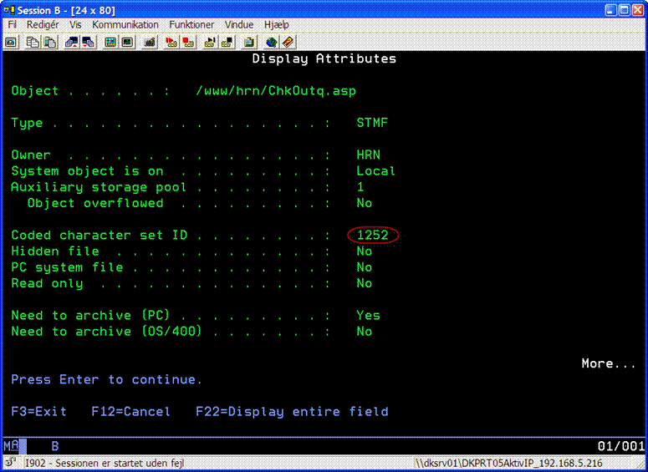Click the Type value STMF
The image size is (648, 472).
pyautogui.click(x=372, y=123)
